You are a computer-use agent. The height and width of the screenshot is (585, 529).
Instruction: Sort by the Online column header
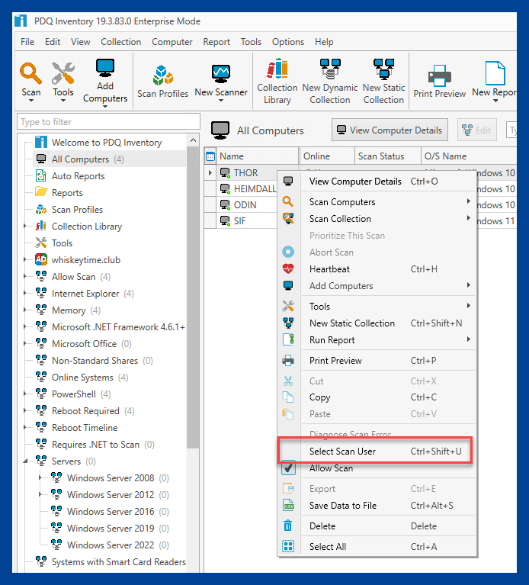pos(327,156)
